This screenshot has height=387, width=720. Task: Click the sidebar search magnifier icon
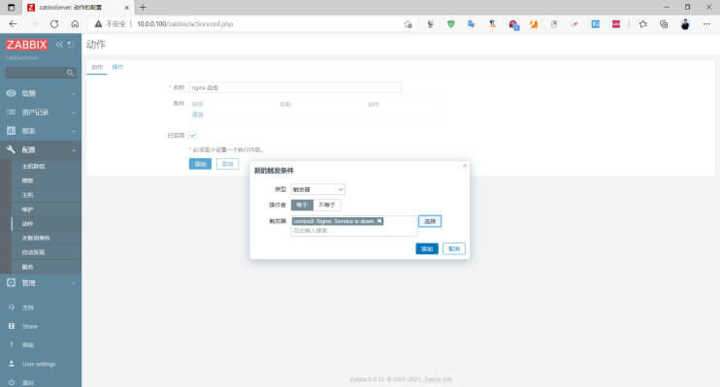point(70,73)
